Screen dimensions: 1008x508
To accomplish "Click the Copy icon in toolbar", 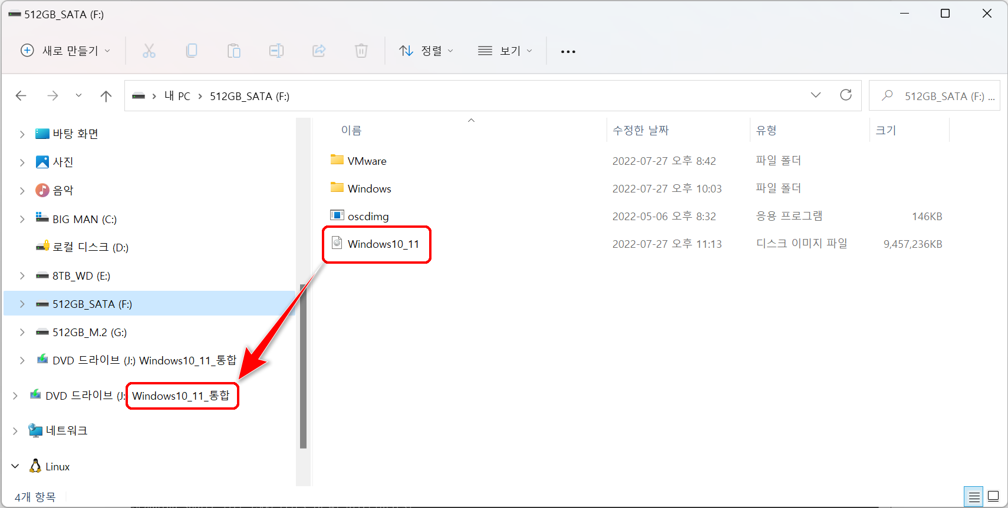I will tap(192, 51).
